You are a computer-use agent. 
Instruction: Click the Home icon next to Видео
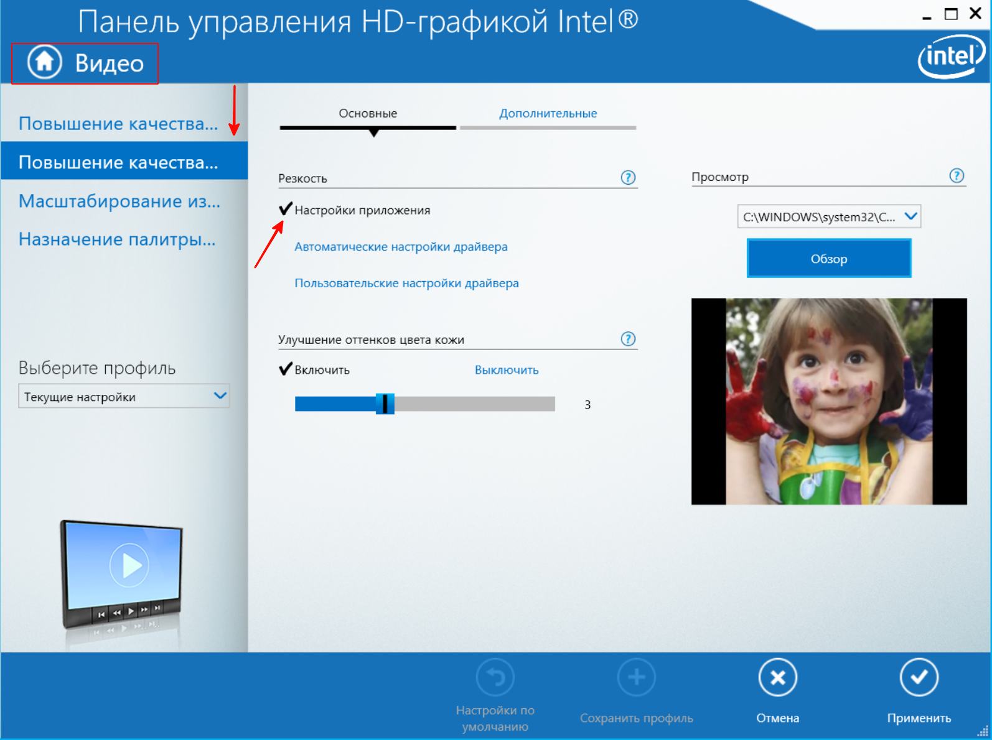(44, 62)
